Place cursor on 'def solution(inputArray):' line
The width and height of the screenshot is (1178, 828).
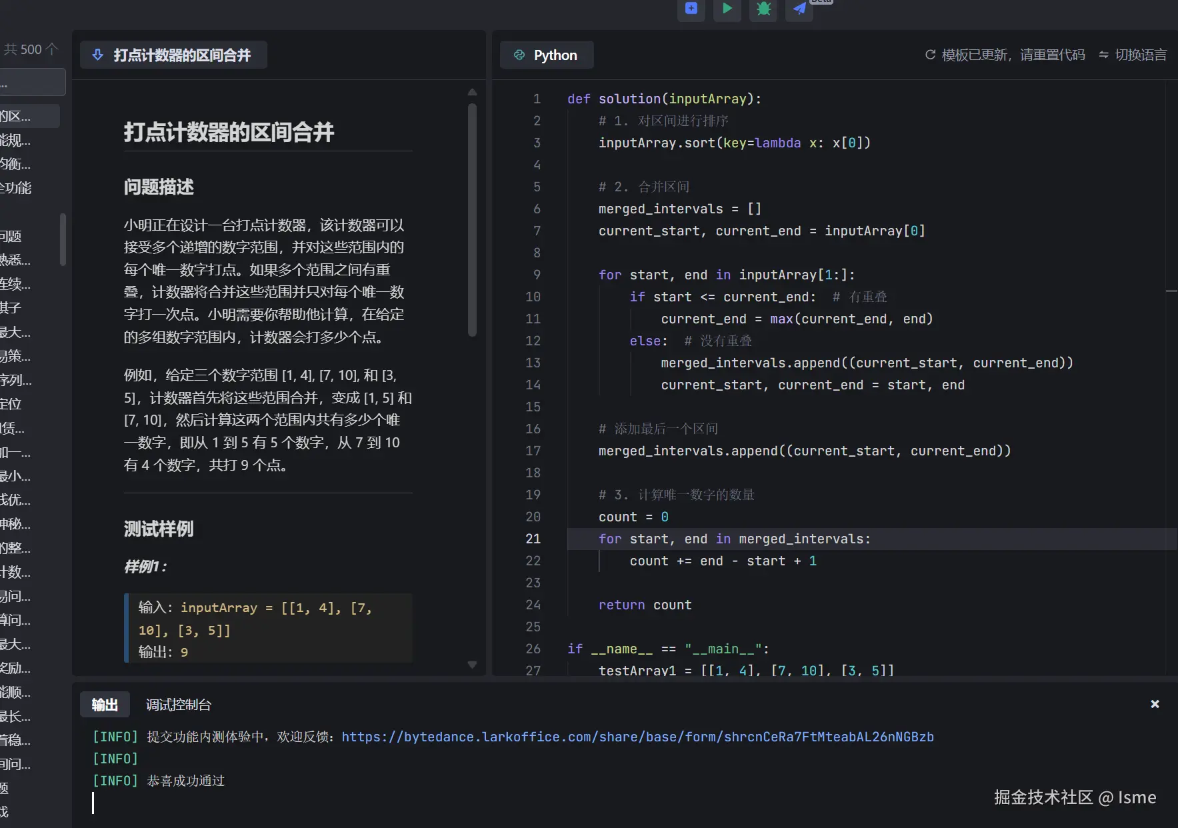pyautogui.click(x=664, y=99)
